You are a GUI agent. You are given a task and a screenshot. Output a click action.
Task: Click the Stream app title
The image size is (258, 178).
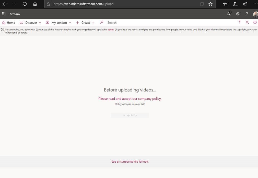pos(15,14)
